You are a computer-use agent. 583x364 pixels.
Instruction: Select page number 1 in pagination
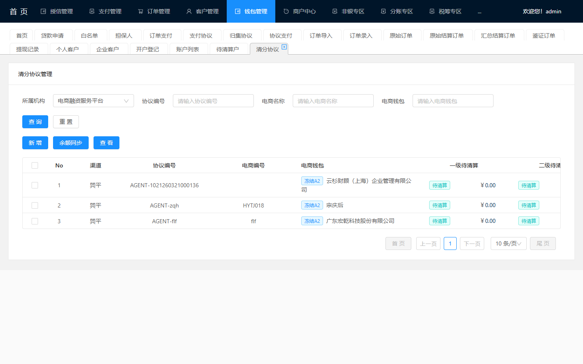tap(450, 243)
